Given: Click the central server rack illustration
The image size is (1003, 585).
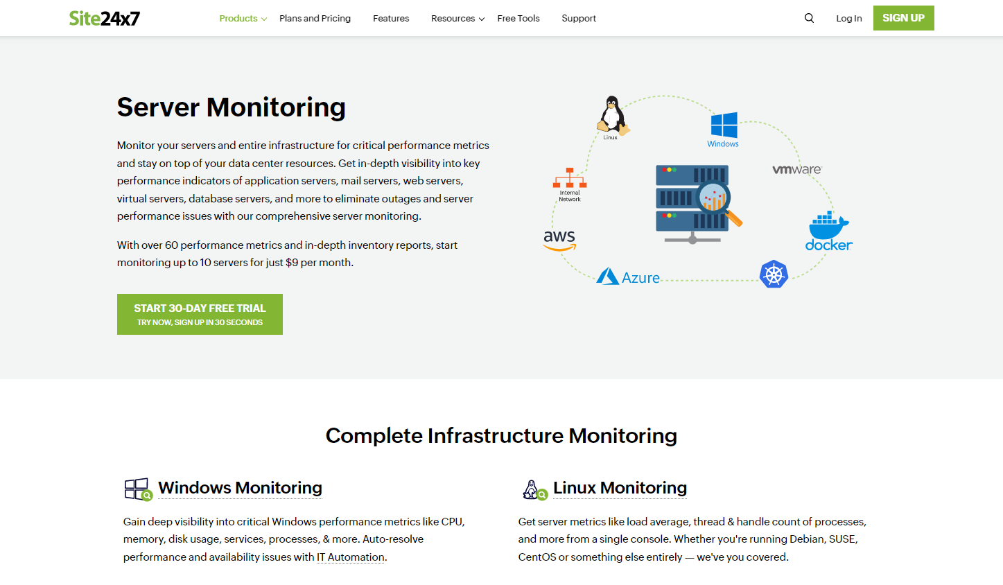Looking at the screenshot, I should pyautogui.click(x=698, y=203).
